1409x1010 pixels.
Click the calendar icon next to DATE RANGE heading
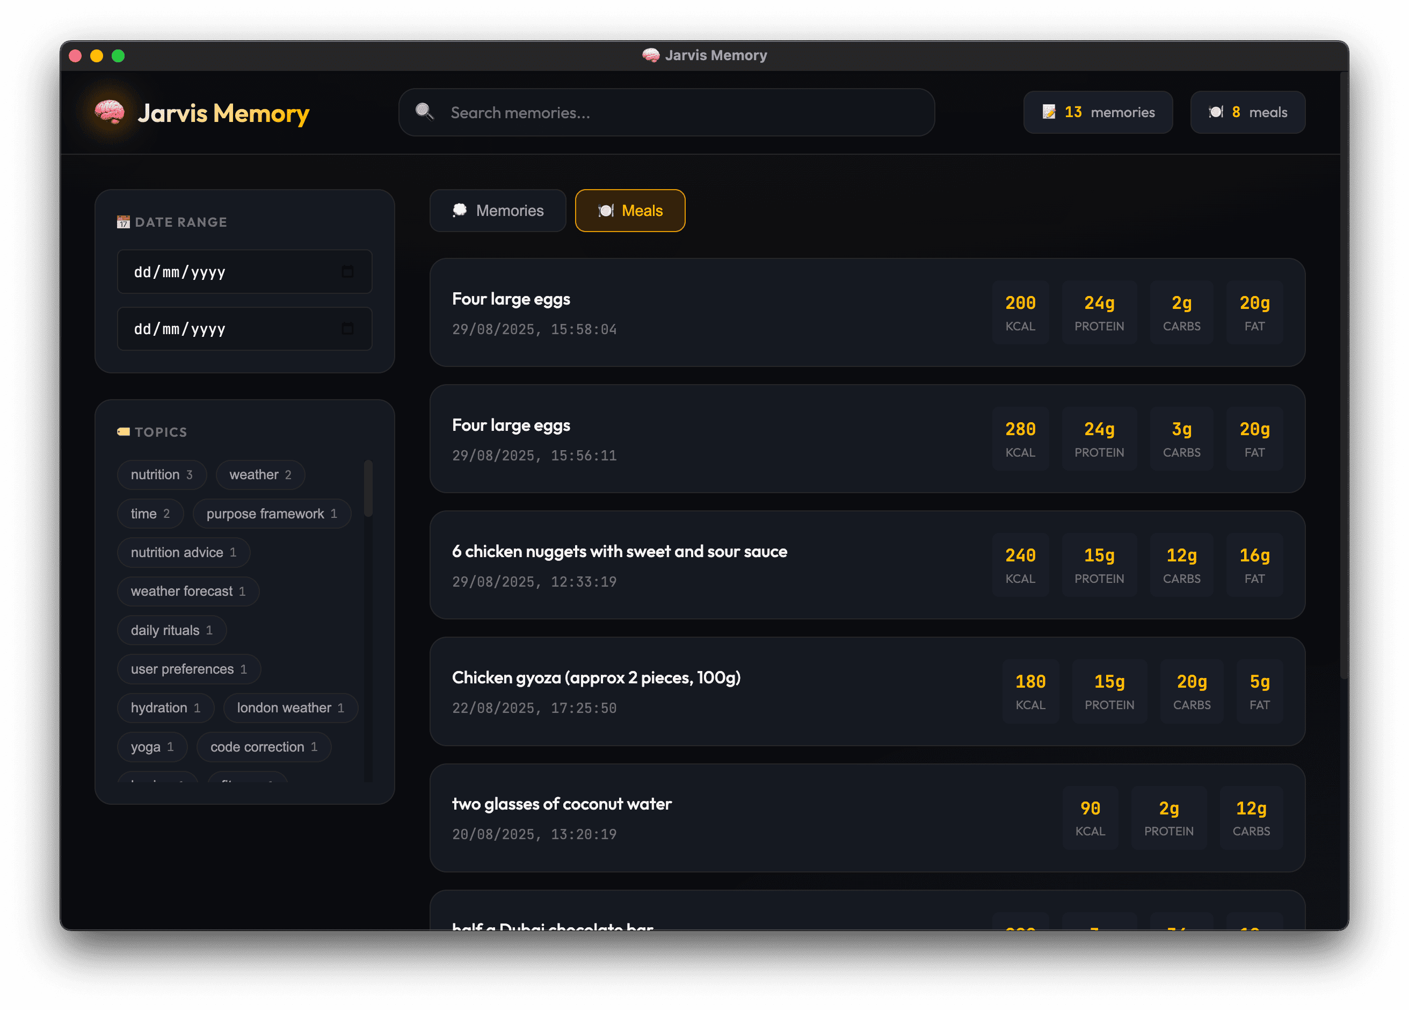(123, 221)
